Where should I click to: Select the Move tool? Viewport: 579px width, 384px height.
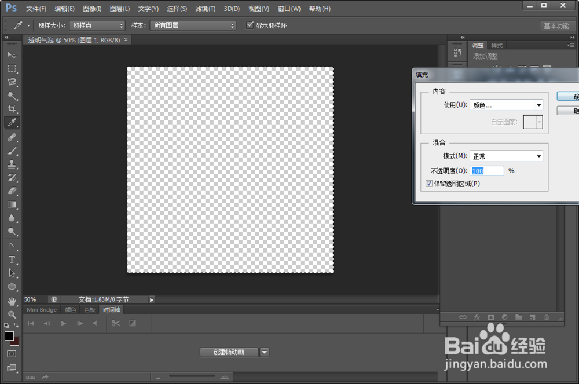12,55
